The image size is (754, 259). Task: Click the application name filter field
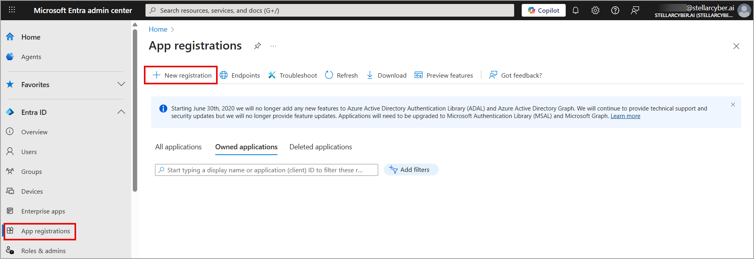[266, 170]
